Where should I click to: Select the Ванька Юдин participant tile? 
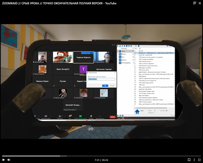tap(42, 81)
